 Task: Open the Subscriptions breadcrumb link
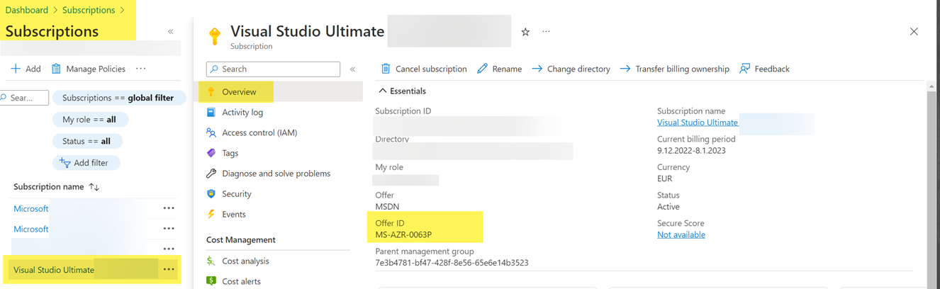[89, 10]
